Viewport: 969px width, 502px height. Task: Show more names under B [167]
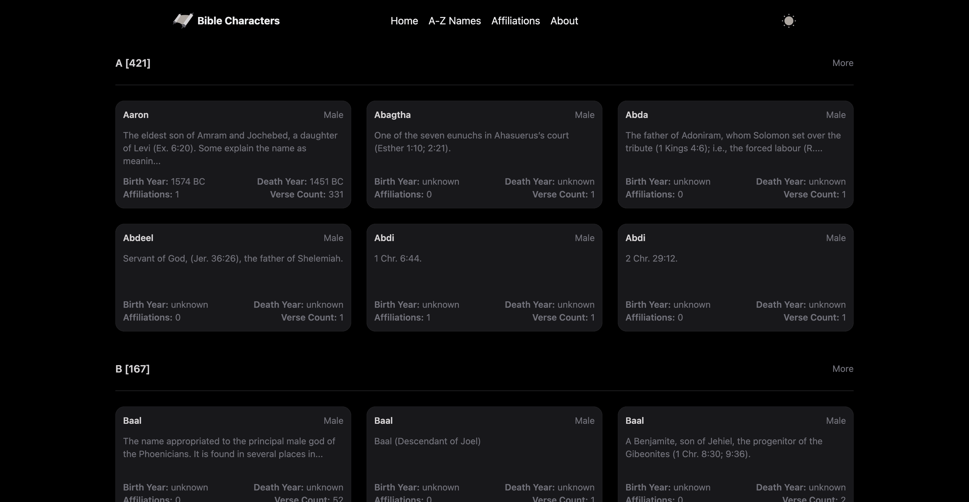[x=843, y=369]
